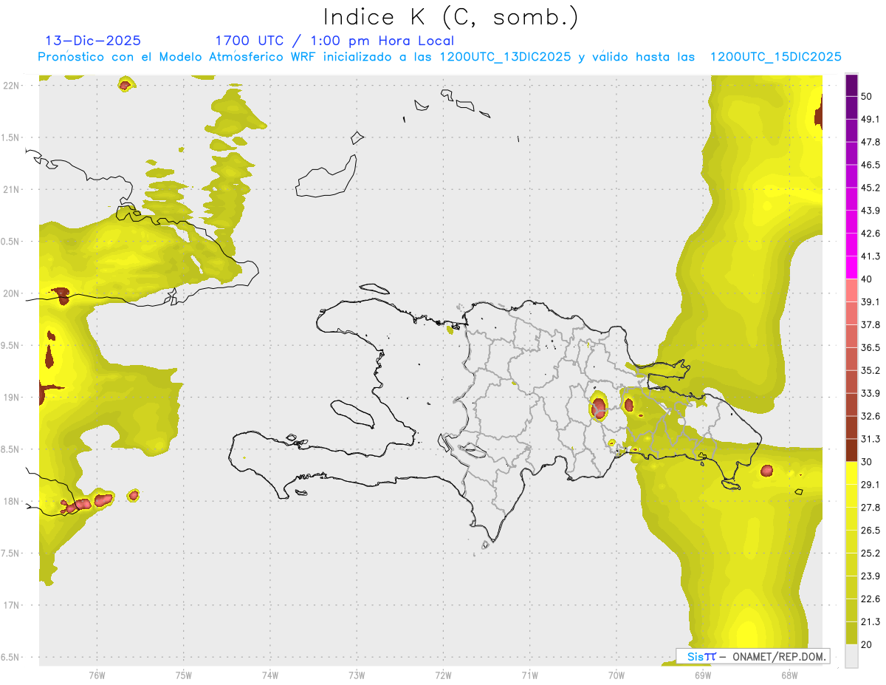This screenshot has width=886, height=685.
Task: Click the '47.8' legend value
Action: pos(870,142)
